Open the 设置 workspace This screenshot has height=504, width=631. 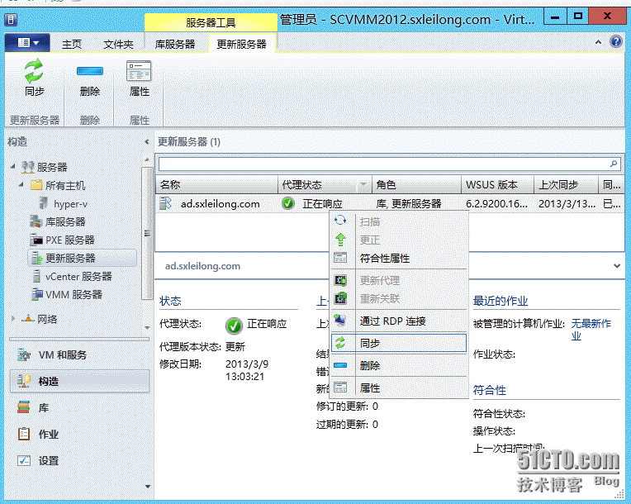(x=79, y=460)
